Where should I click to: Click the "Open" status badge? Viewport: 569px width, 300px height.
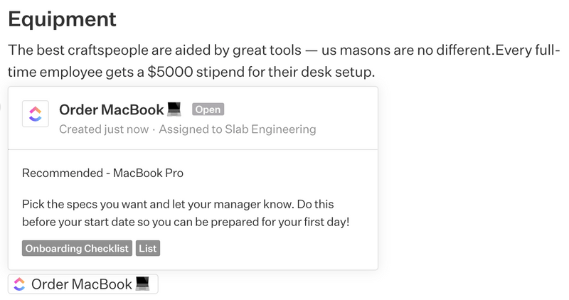point(208,109)
